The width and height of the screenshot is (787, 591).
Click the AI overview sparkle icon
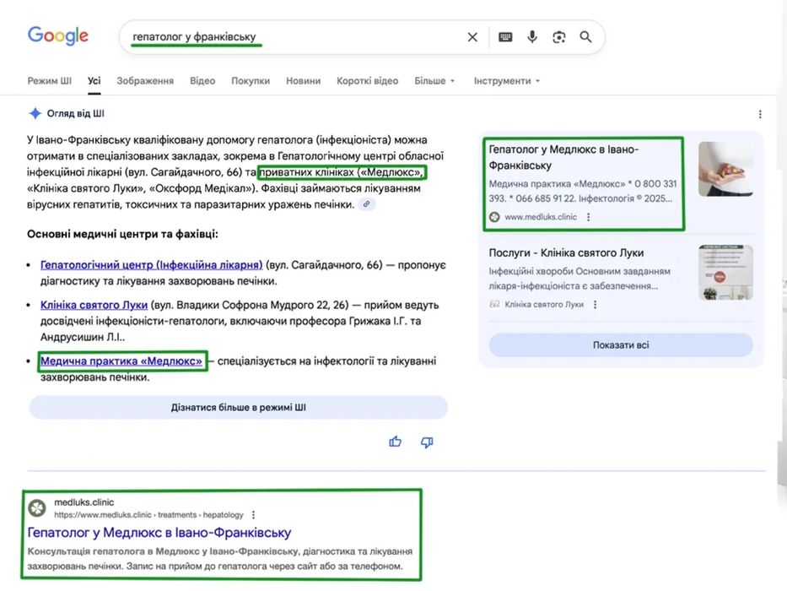35,114
